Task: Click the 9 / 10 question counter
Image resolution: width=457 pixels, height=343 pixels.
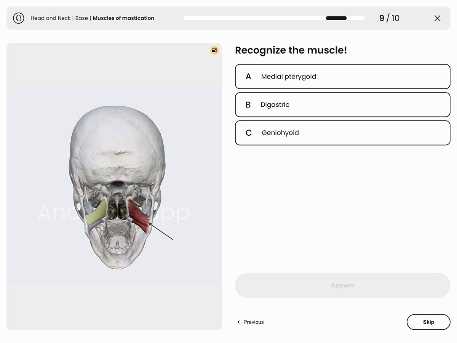Action: click(x=389, y=18)
